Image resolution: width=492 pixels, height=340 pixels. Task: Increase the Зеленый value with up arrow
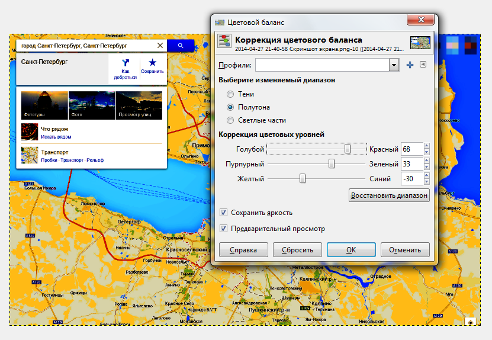[426, 161]
